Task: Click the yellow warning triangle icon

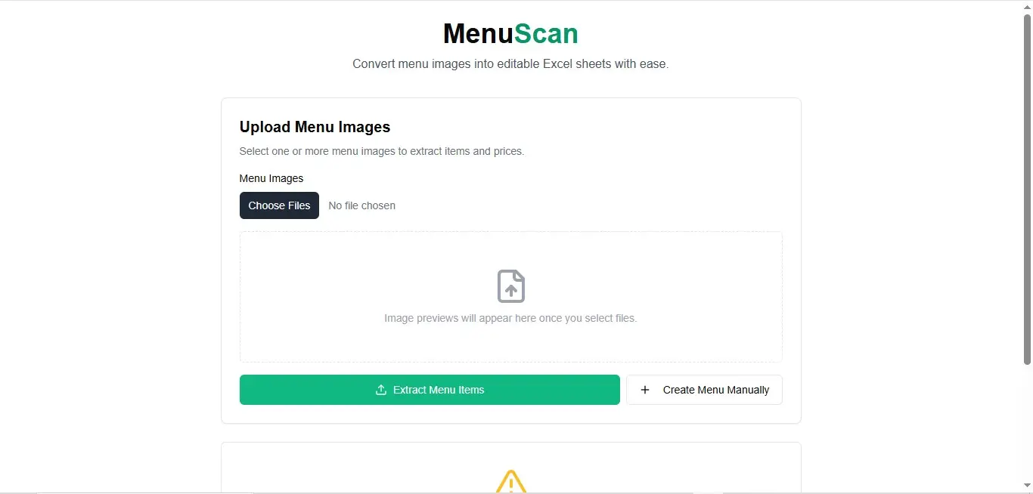Action: click(511, 482)
